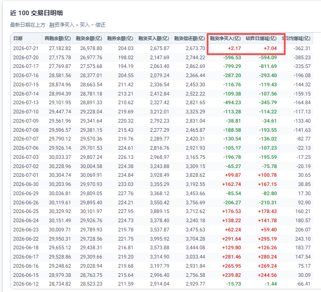Image resolution: width=321 pixels, height=292 pixels.
Task: Click balance value 30,033.37
Action: pos(60,157)
